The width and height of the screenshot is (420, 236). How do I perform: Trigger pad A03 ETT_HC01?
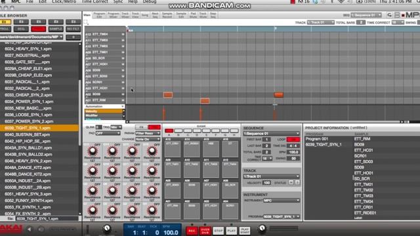coord(211,211)
